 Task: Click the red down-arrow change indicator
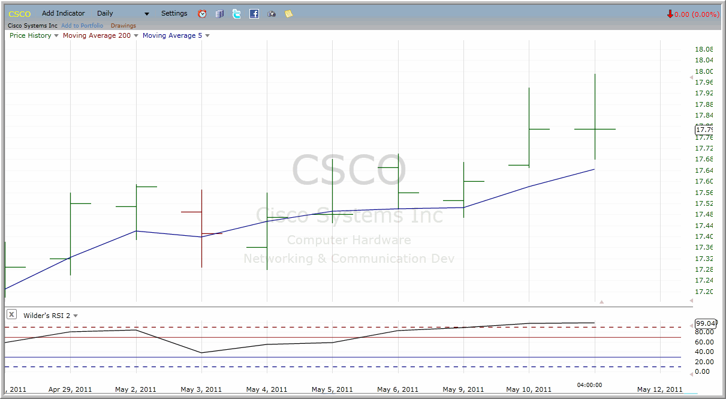click(x=670, y=14)
